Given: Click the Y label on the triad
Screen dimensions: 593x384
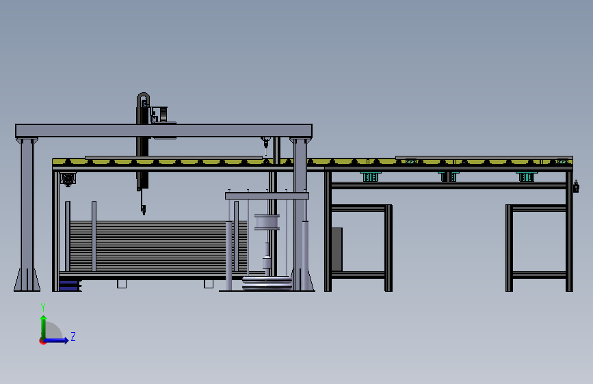Looking at the screenshot, I should click(x=43, y=307).
